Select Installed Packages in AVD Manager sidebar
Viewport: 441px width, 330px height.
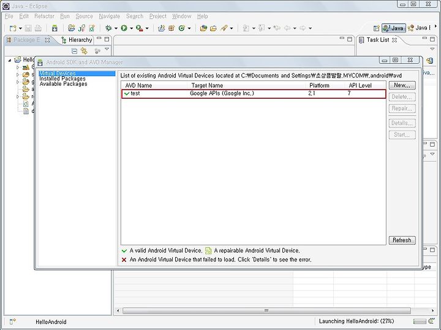(x=62, y=79)
